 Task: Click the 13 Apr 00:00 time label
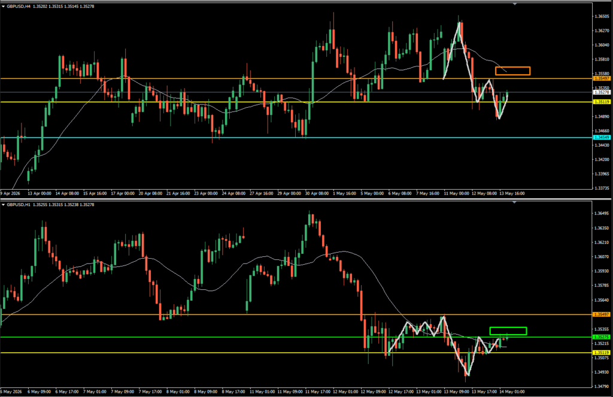pos(40,193)
